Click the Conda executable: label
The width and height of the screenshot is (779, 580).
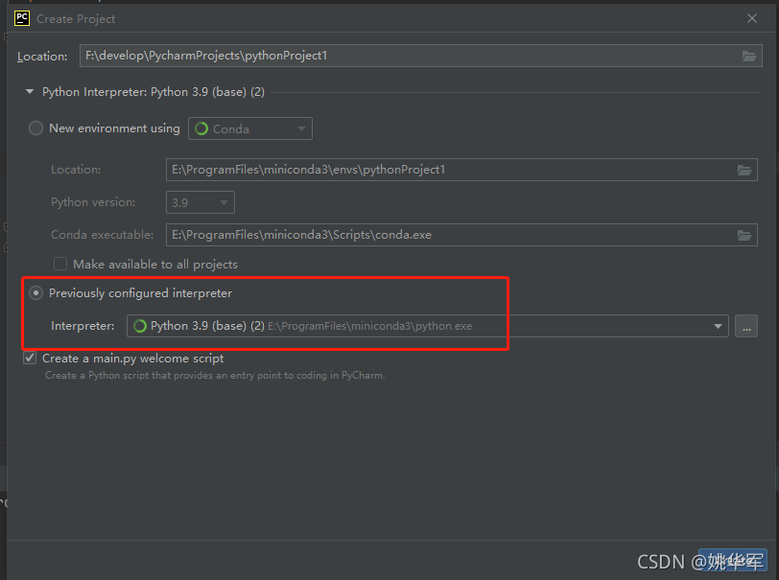(103, 235)
